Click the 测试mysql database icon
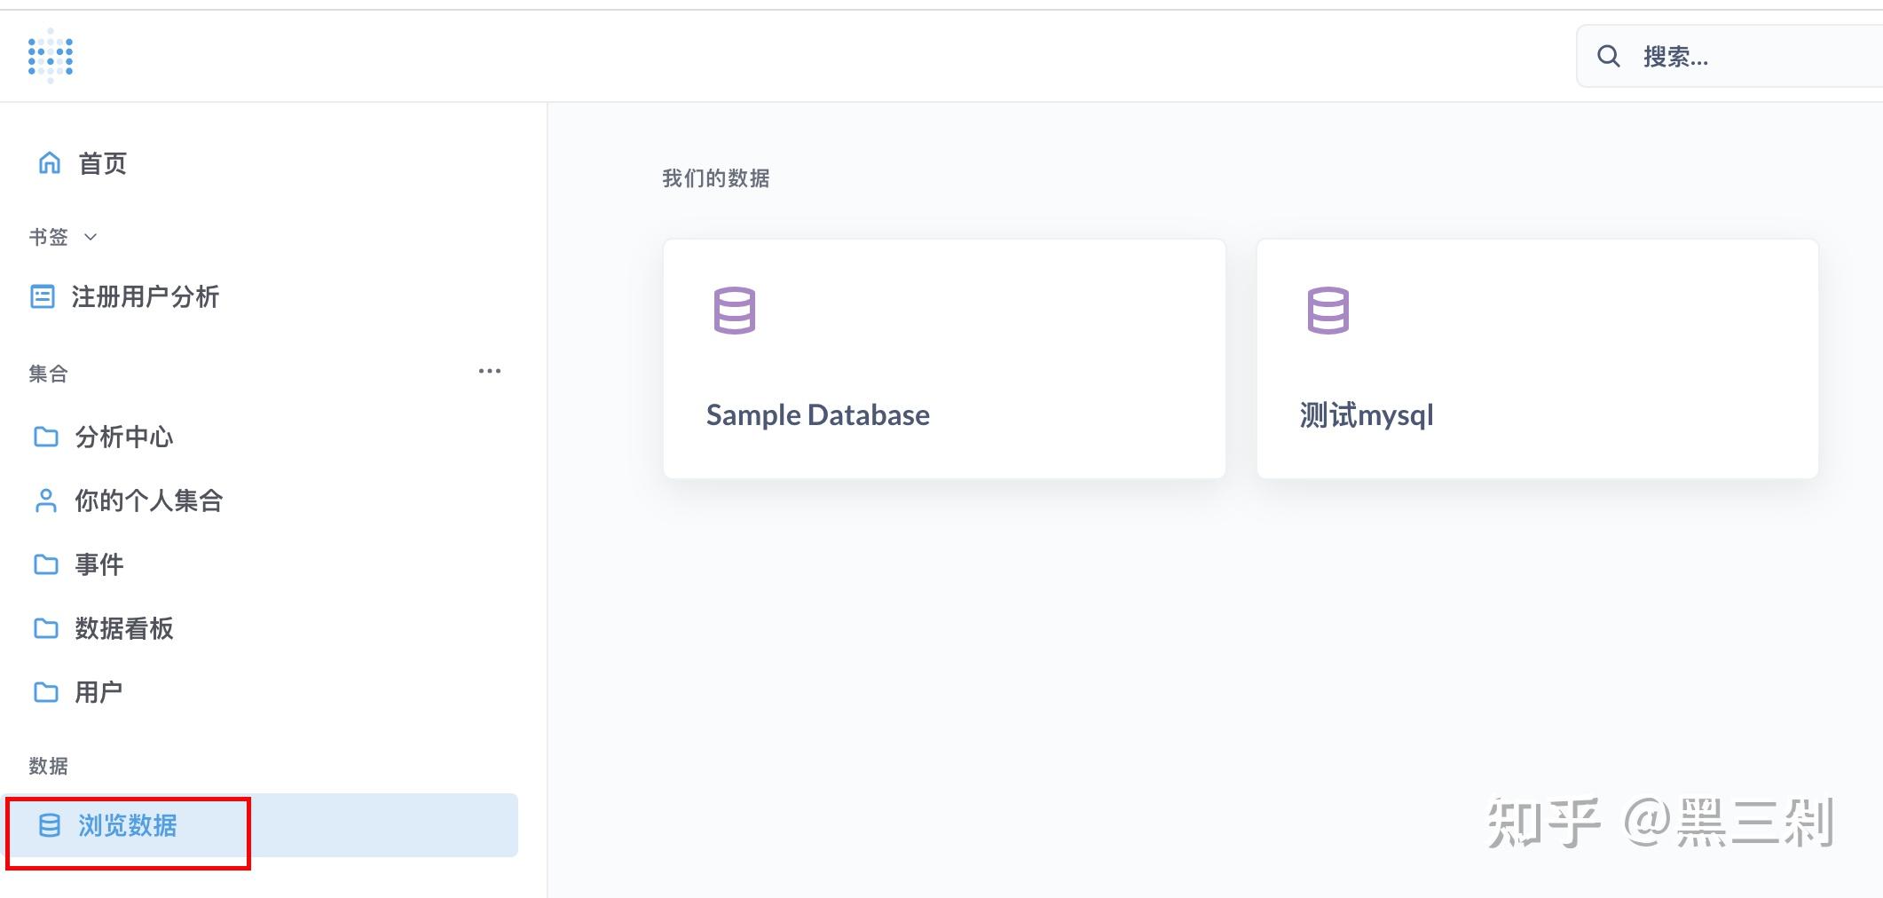The height and width of the screenshot is (898, 1883). pyautogui.click(x=1327, y=311)
